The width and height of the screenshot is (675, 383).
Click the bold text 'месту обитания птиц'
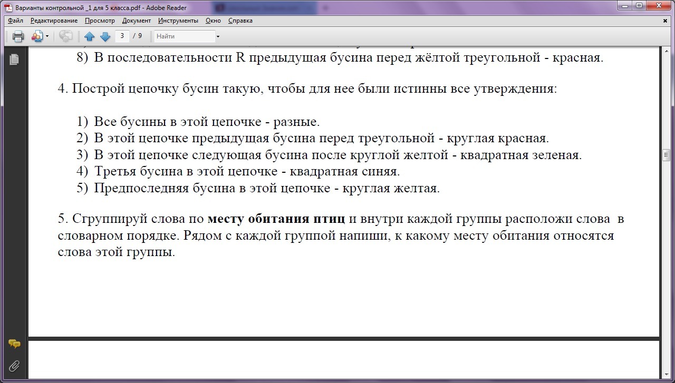276,219
